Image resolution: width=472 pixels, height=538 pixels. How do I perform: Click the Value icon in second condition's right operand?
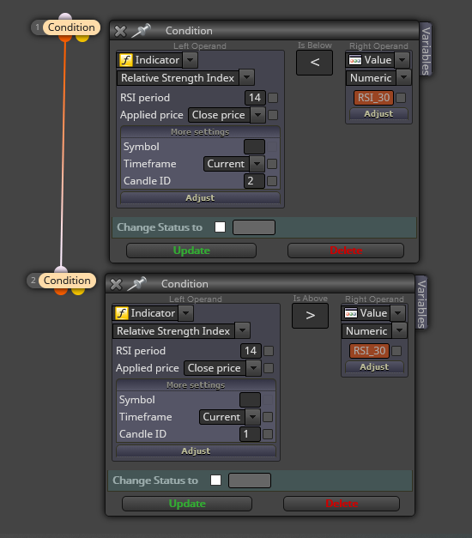pos(350,313)
